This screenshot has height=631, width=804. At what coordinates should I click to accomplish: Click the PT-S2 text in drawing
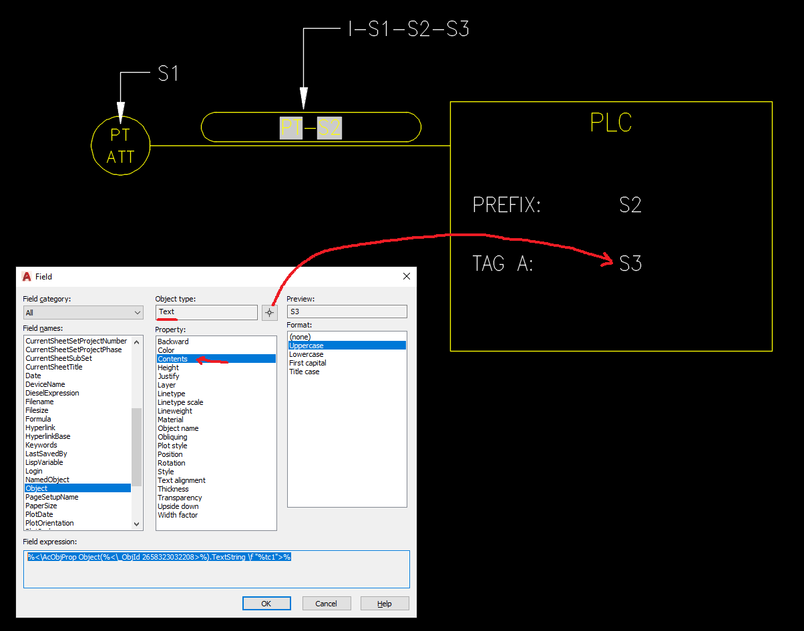[311, 127]
